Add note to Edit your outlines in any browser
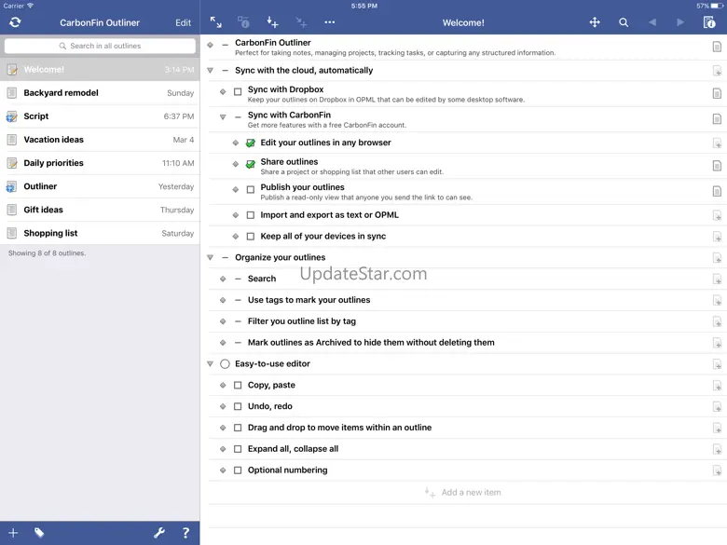 (x=717, y=143)
